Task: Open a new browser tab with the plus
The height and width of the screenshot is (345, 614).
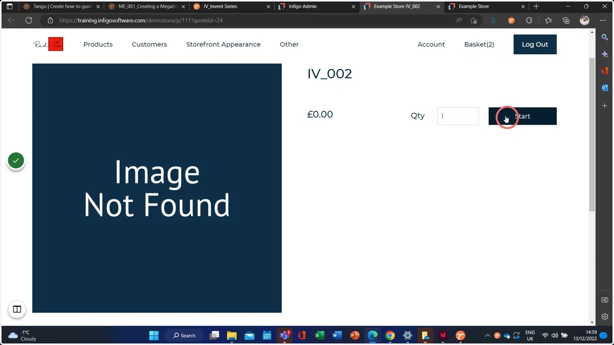Action: [x=536, y=7]
